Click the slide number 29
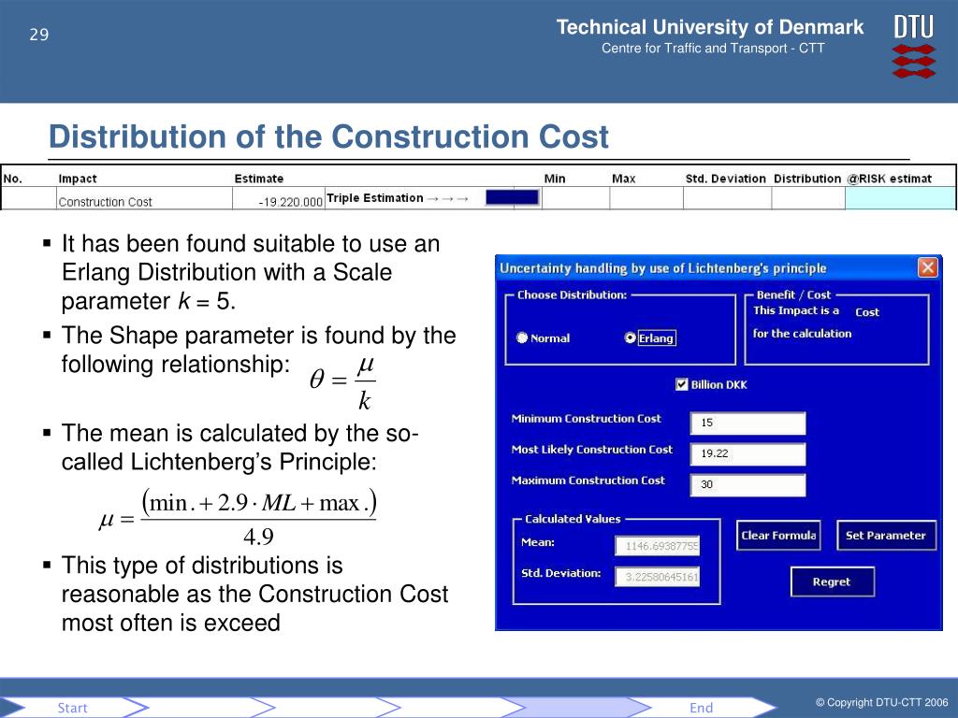 39,35
